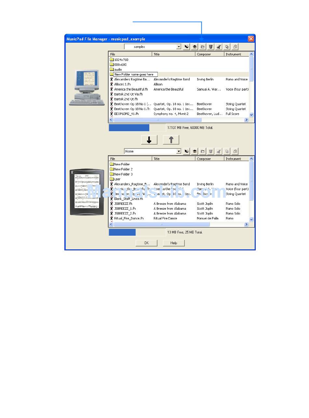Click 'Manuel de Falla' composer cell
Image resolution: width=309 pixels, height=418 pixels.
pos(208,218)
